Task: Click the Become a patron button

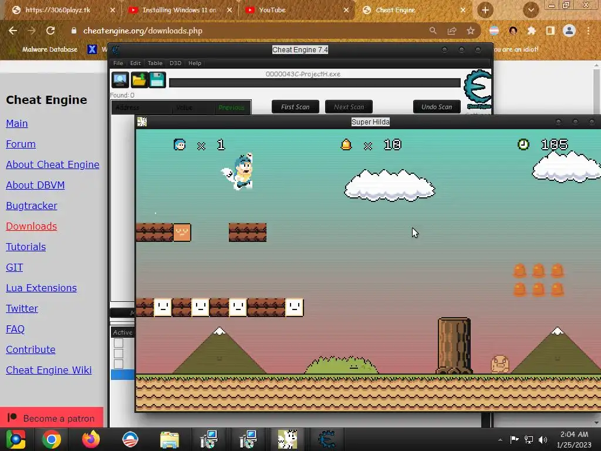Action: (52, 418)
